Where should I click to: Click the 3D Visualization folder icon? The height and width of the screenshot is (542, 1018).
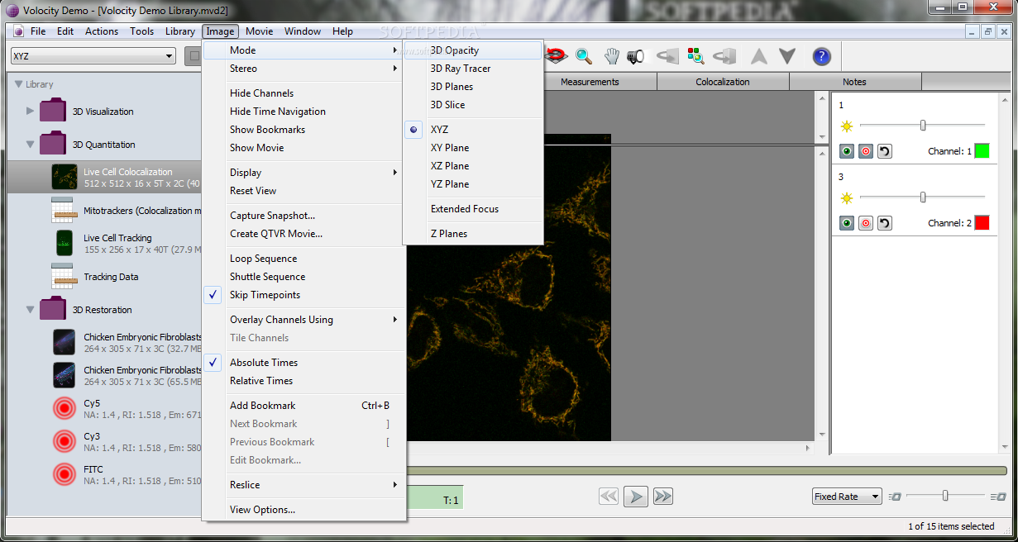point(53,111)
